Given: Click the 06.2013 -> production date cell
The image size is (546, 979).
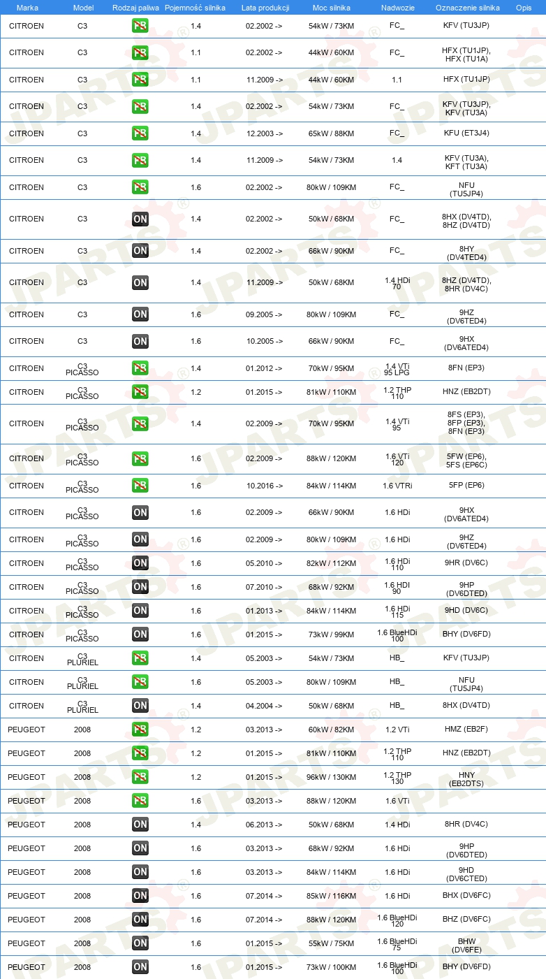Looking at the screenshot, I should [265, 825].
